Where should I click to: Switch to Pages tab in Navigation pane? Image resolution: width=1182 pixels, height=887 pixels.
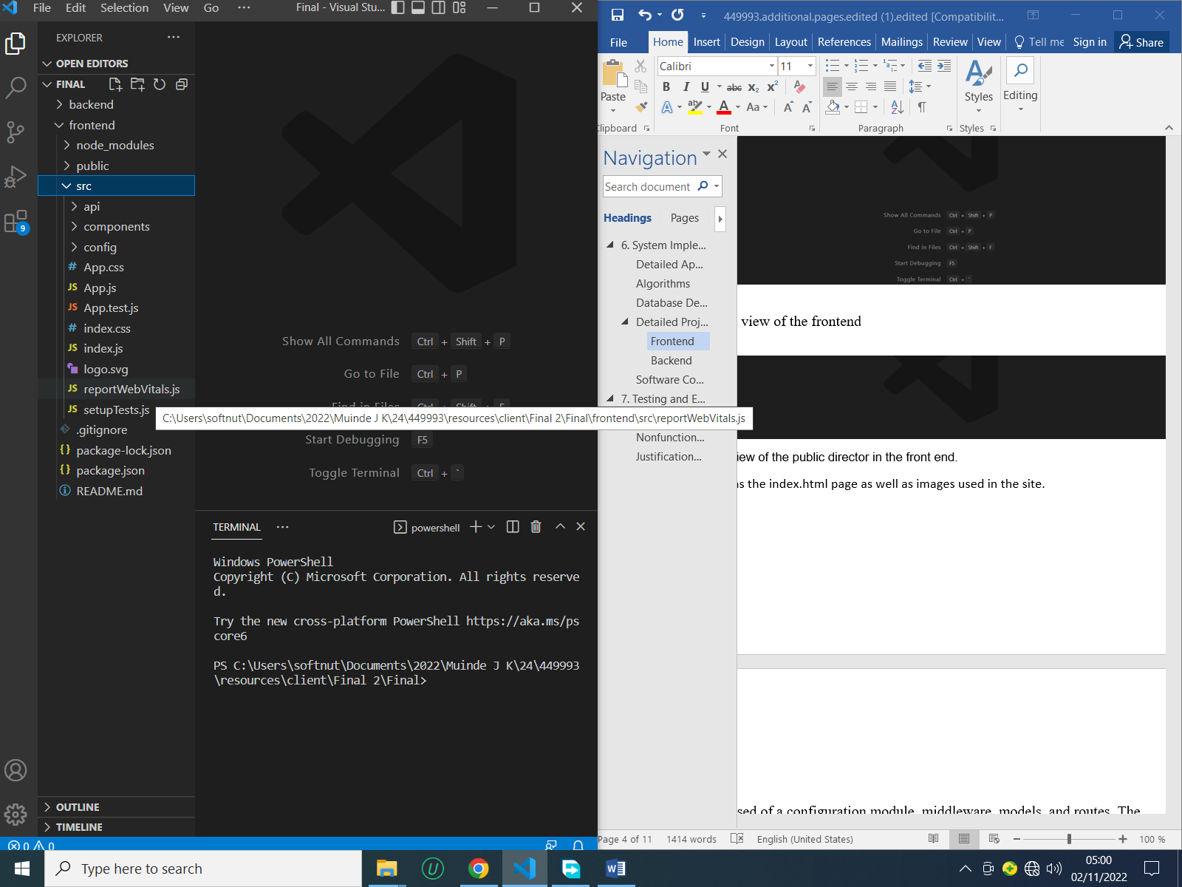click(684, 218)
